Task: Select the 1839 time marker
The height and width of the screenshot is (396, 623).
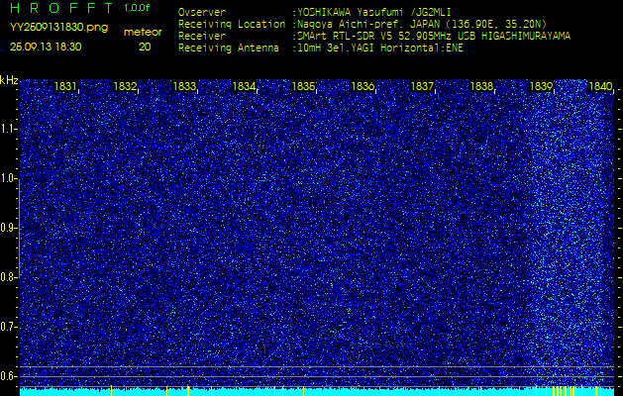Action: pyautogui.click(x=541, y=87)
